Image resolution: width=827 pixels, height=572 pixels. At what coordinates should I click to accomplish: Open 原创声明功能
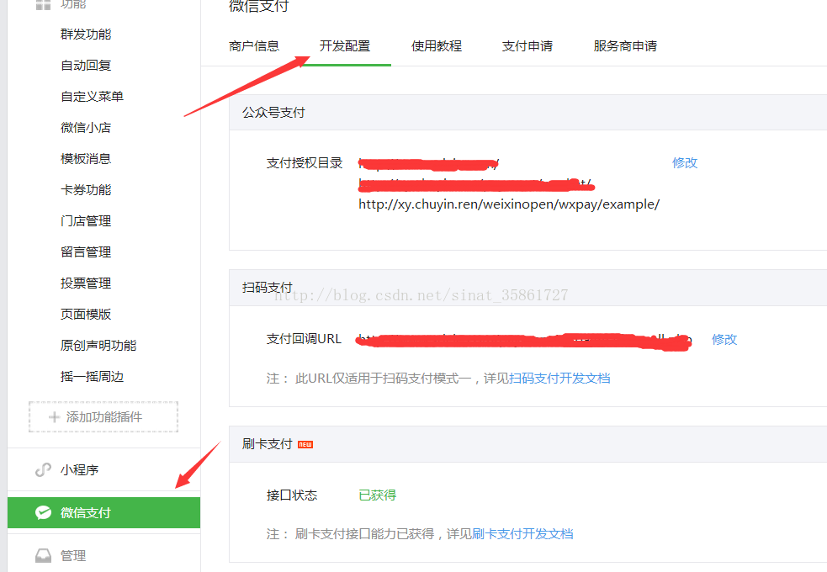coord(98,346)
